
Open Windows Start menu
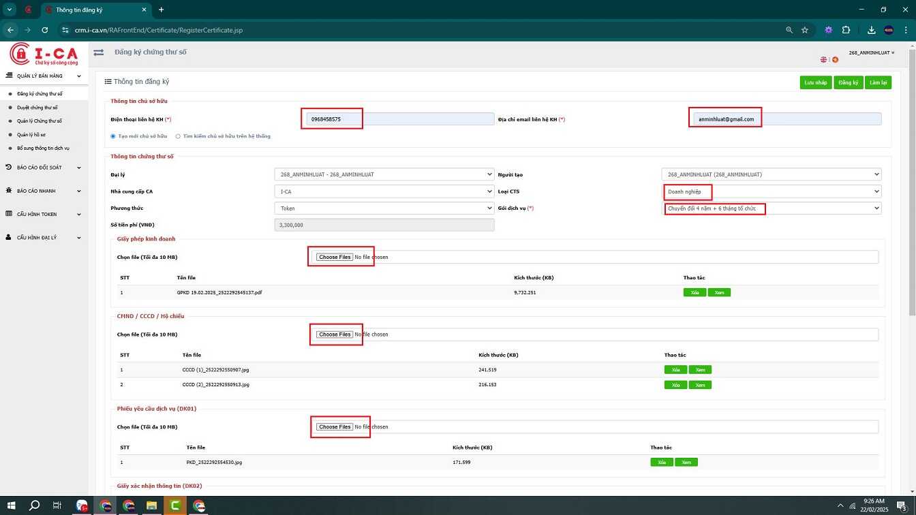pyautogui.click(x=12, y=505)
